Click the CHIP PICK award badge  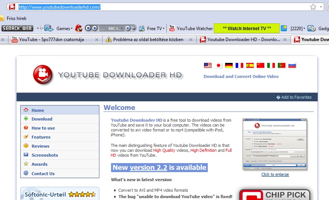tap(275, 195)
